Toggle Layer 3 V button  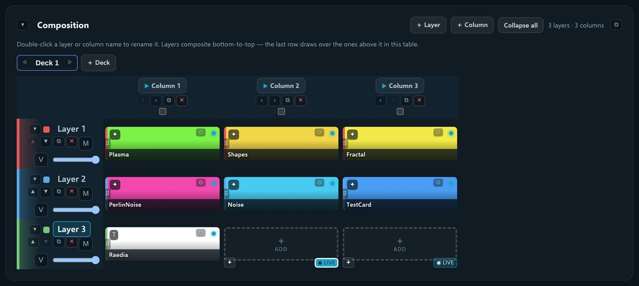click(x=41, y=260)
